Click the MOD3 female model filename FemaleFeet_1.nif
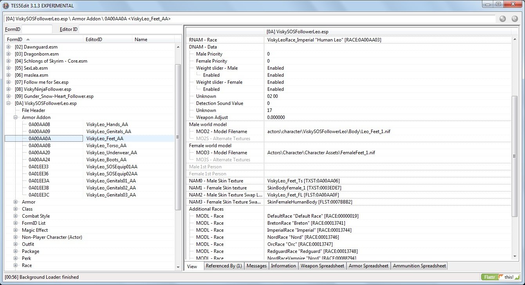 click(321, 153)
